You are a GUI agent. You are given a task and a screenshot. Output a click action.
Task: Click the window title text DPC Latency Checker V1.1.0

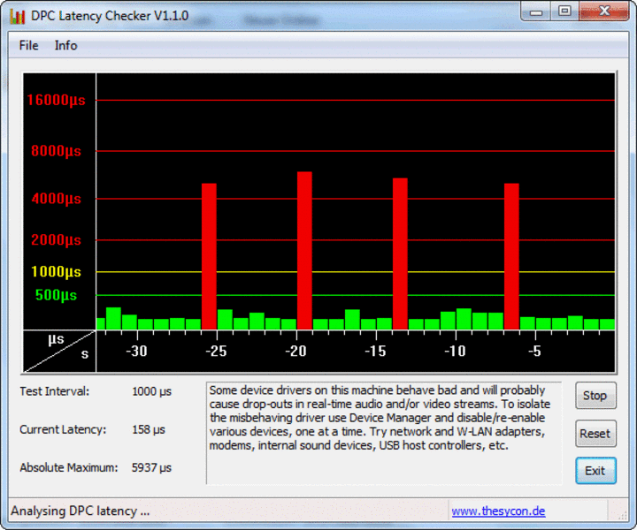[x=110, y=16]
